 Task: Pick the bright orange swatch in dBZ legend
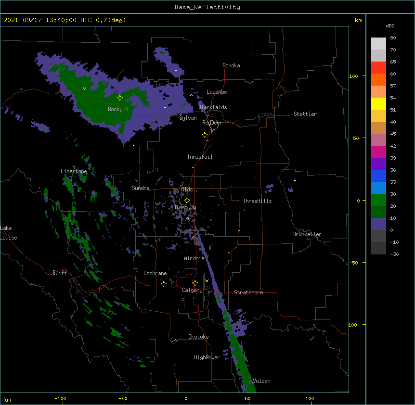point(378,79)
